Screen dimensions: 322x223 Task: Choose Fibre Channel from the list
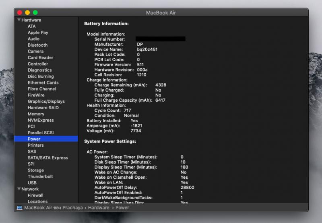coord(42,89)
